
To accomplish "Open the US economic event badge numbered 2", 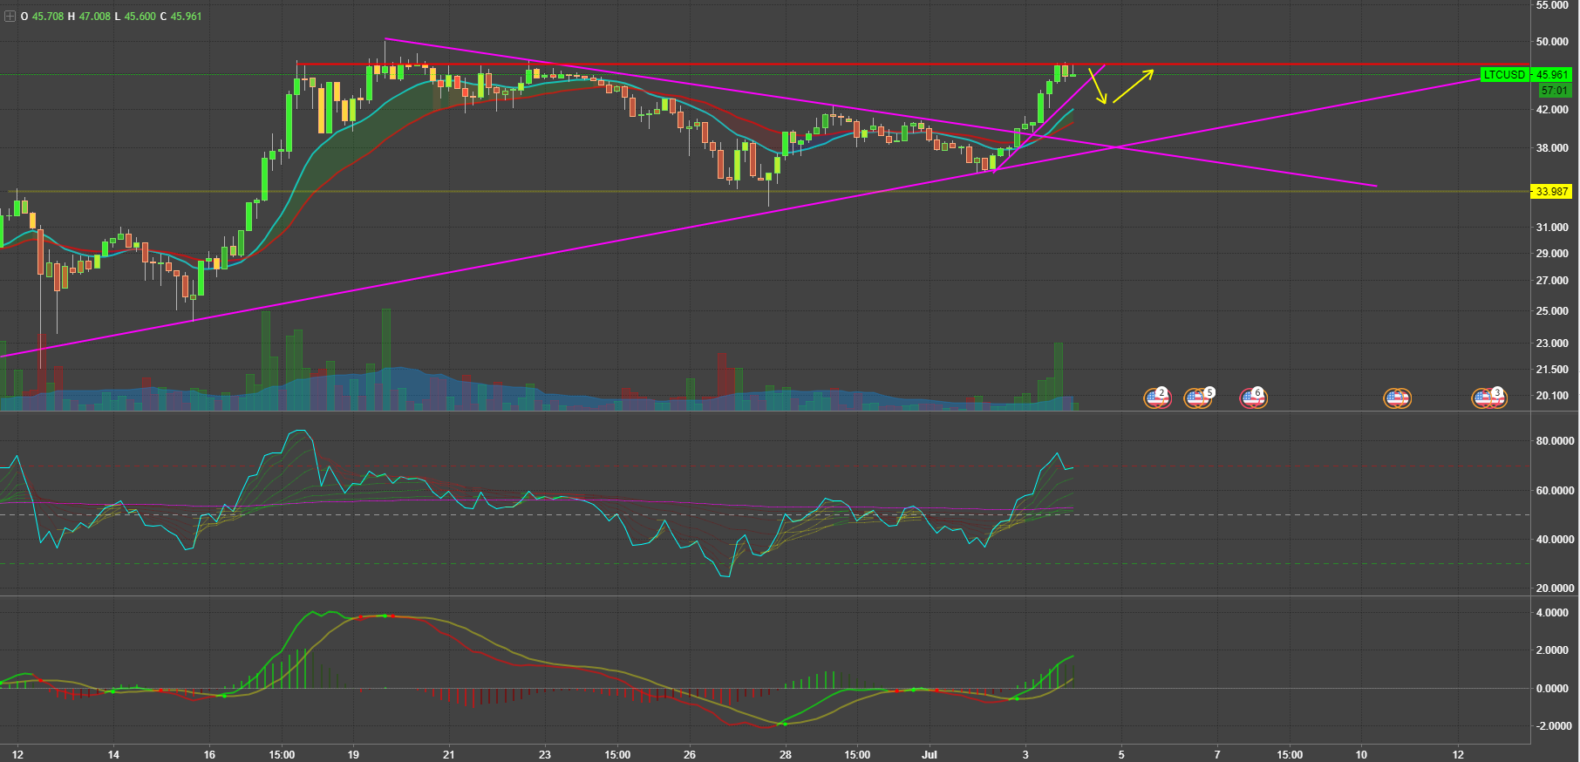I will click(1157, 398).
